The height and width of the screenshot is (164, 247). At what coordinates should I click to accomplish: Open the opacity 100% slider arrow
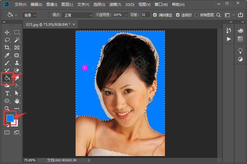[x=126, y=15]
